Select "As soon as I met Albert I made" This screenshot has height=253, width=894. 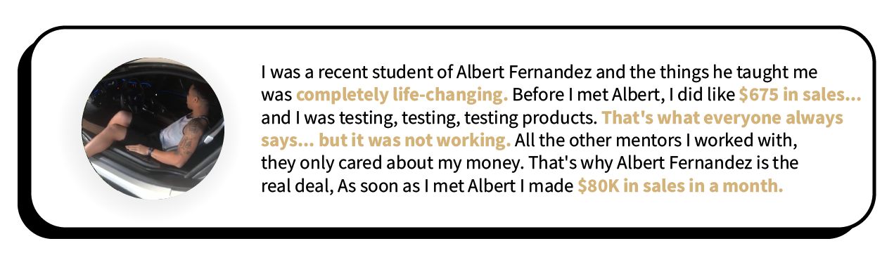point(456,186)
